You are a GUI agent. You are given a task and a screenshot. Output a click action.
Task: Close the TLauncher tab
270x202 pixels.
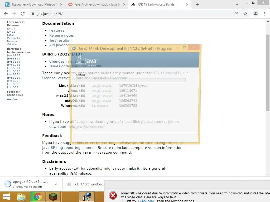61,5
